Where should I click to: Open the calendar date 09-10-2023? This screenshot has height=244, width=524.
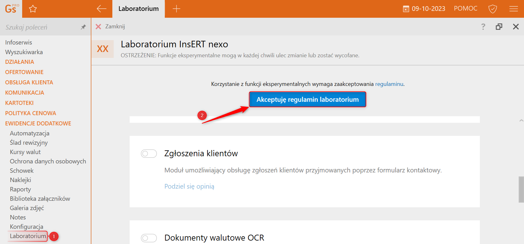[x=424, y=9]
